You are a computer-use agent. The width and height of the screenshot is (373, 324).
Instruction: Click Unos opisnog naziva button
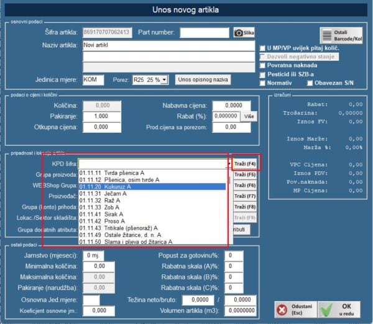202,80
